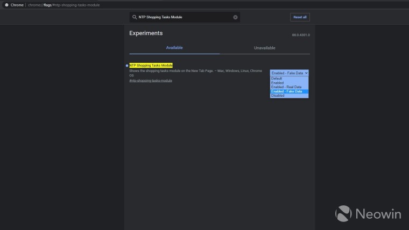Click the flags search input field
Viewport: 409px width, 230px height.
pos(185,17)
